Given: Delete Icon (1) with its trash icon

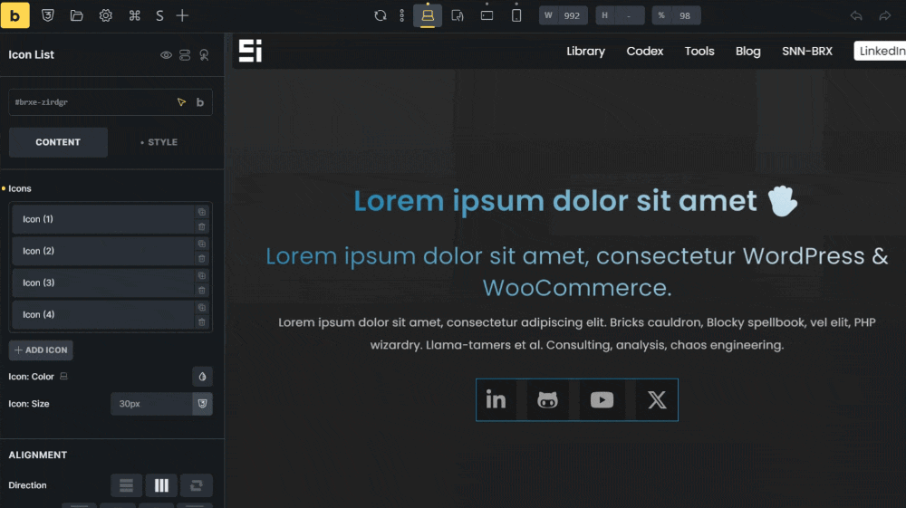Looking at the screenshot, I should 202,227.
